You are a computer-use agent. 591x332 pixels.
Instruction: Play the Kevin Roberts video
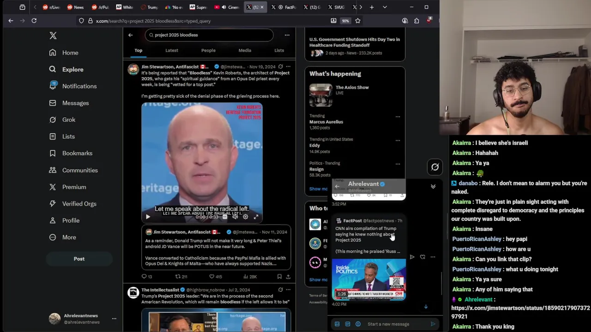click(148, 217)
